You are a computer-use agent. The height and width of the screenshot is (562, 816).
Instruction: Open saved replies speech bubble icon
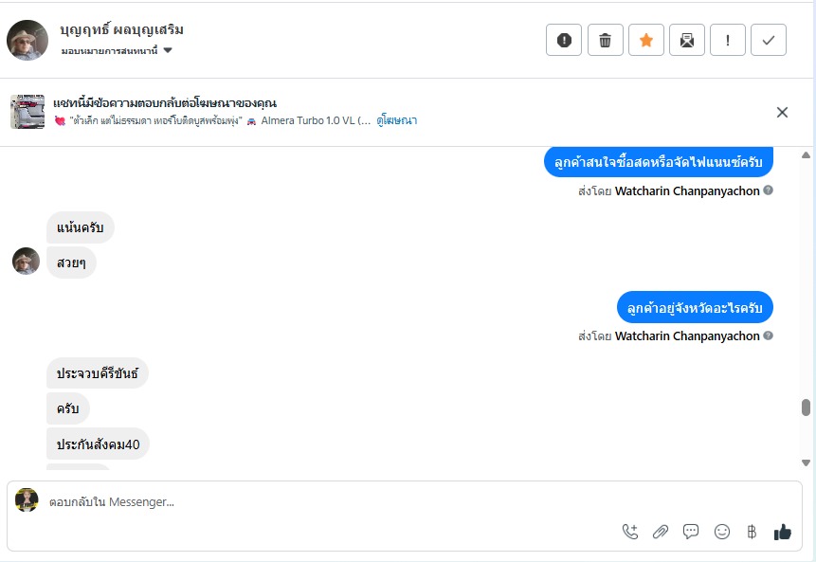(691, 532)
